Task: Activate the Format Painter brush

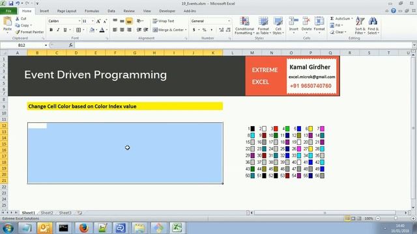Action: (x=18, y=32)
